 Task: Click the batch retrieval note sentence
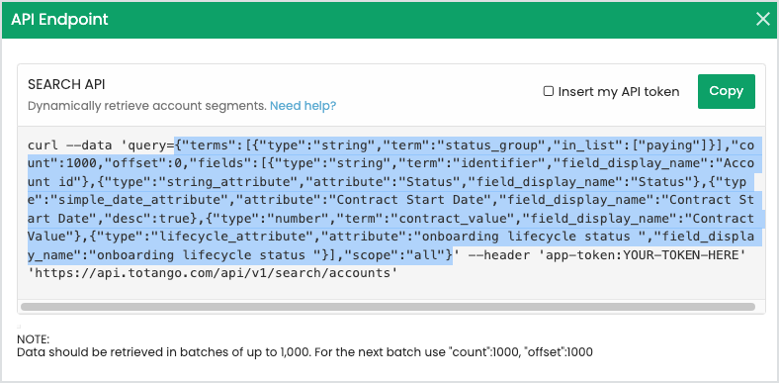(304, 352)
